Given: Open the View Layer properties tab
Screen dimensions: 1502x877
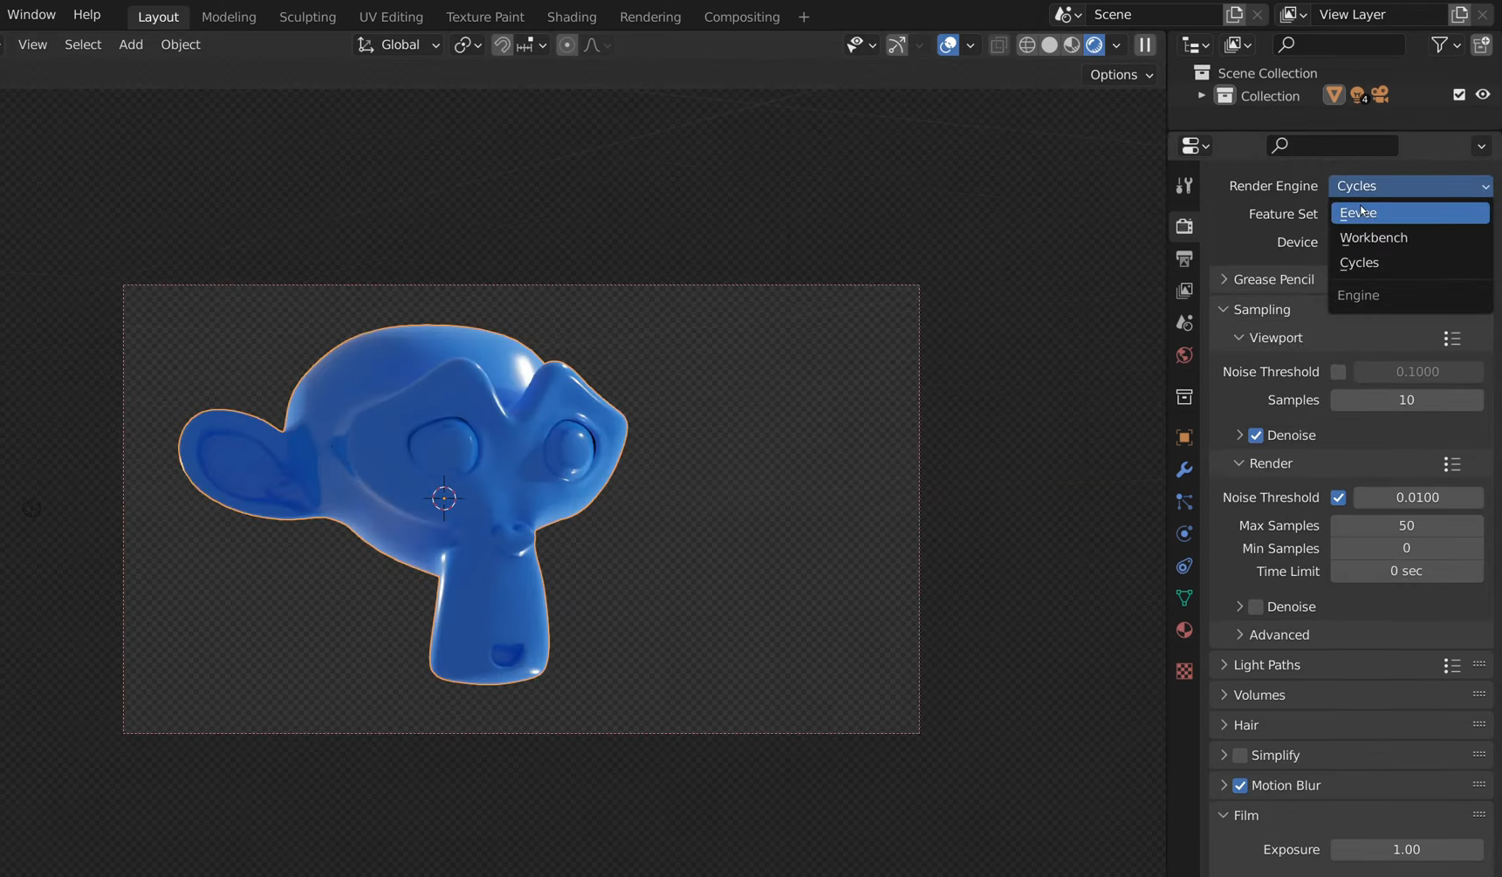Looking at the screenshot, I should point(1183,291).
